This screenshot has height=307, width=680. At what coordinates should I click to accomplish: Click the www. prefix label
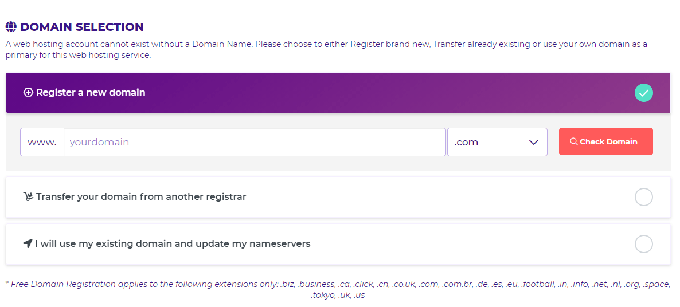pyautogui.click(x=42, y=142)
